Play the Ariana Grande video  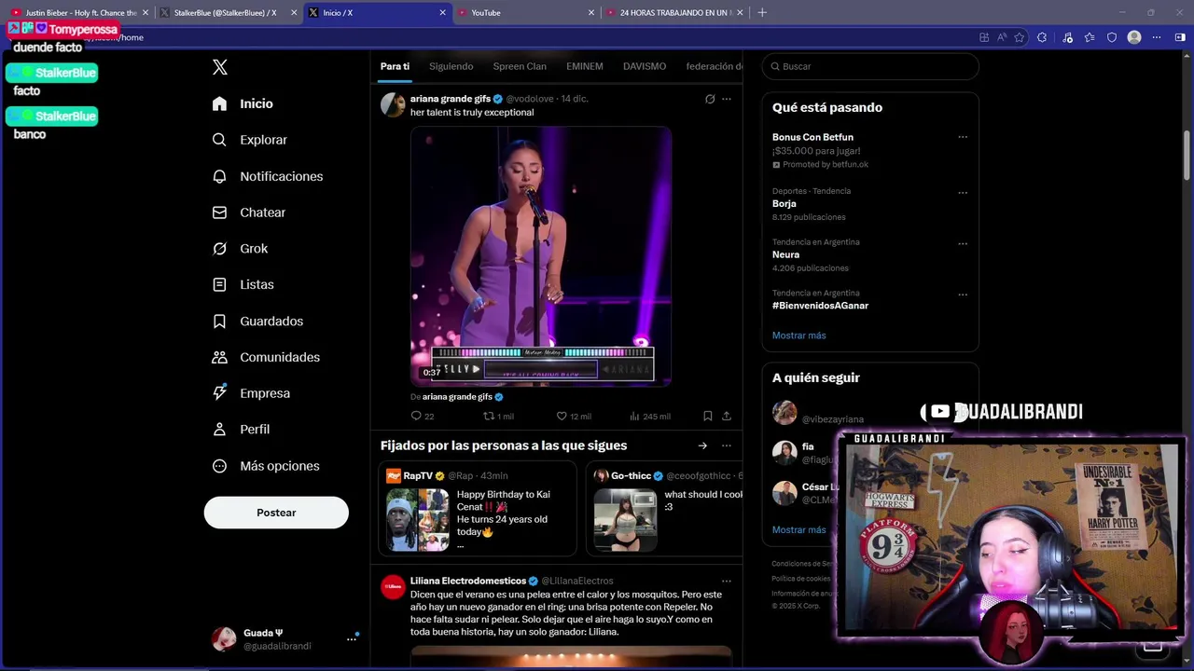click(541, 256)
